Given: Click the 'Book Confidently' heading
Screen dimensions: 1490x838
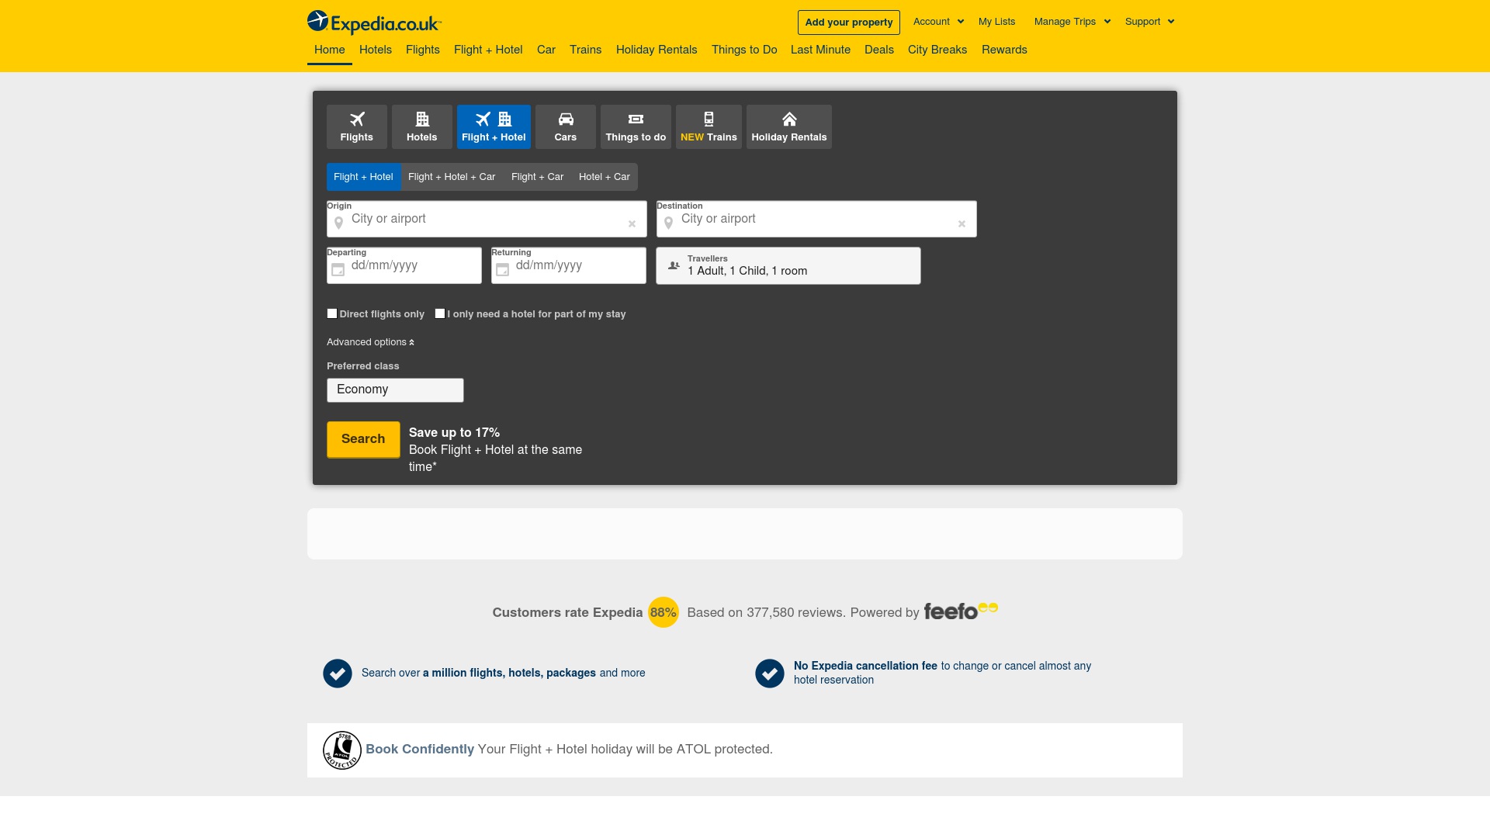Looking at the screenshot, I should 420,749.
